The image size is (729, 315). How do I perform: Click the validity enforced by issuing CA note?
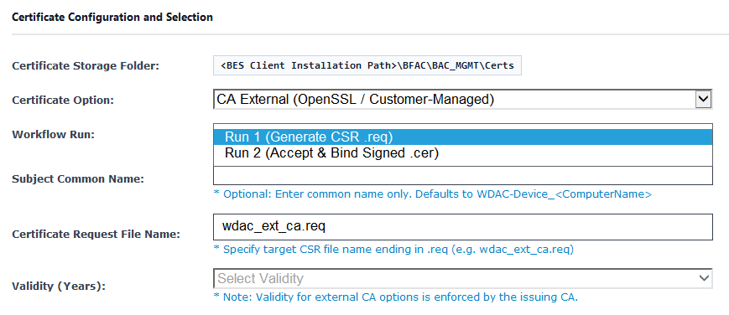tap(396, 297)
